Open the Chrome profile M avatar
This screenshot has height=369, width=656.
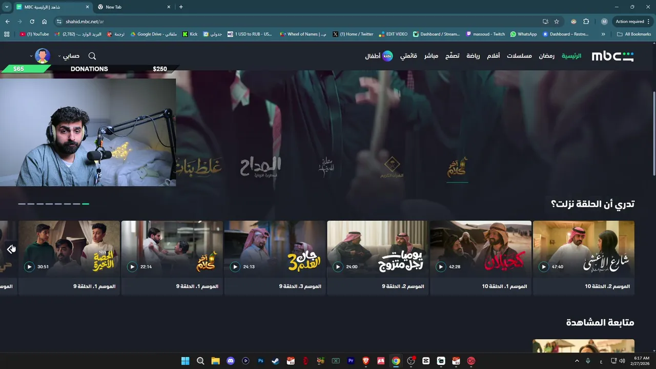point(604,22)
